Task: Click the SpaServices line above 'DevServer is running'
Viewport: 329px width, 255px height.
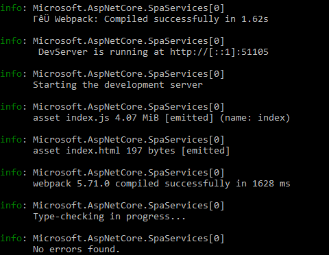Action: pos(129,41)
